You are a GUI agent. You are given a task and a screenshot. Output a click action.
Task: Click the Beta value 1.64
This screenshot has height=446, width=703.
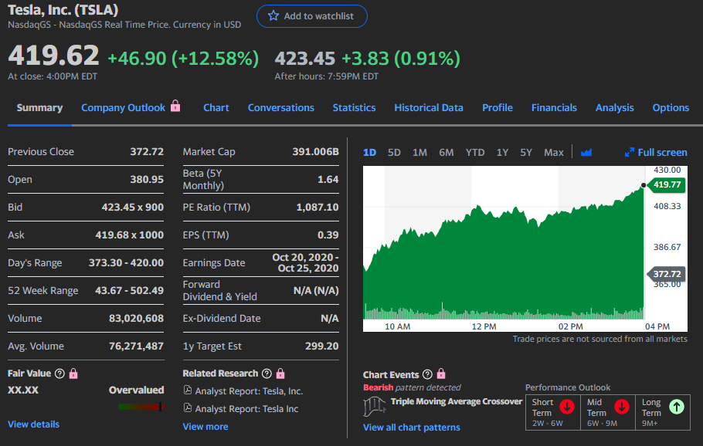coord(328,180)
